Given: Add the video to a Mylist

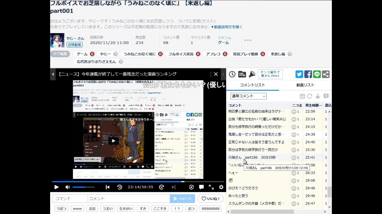Looking at the screenshot, I should pos(242,74).
